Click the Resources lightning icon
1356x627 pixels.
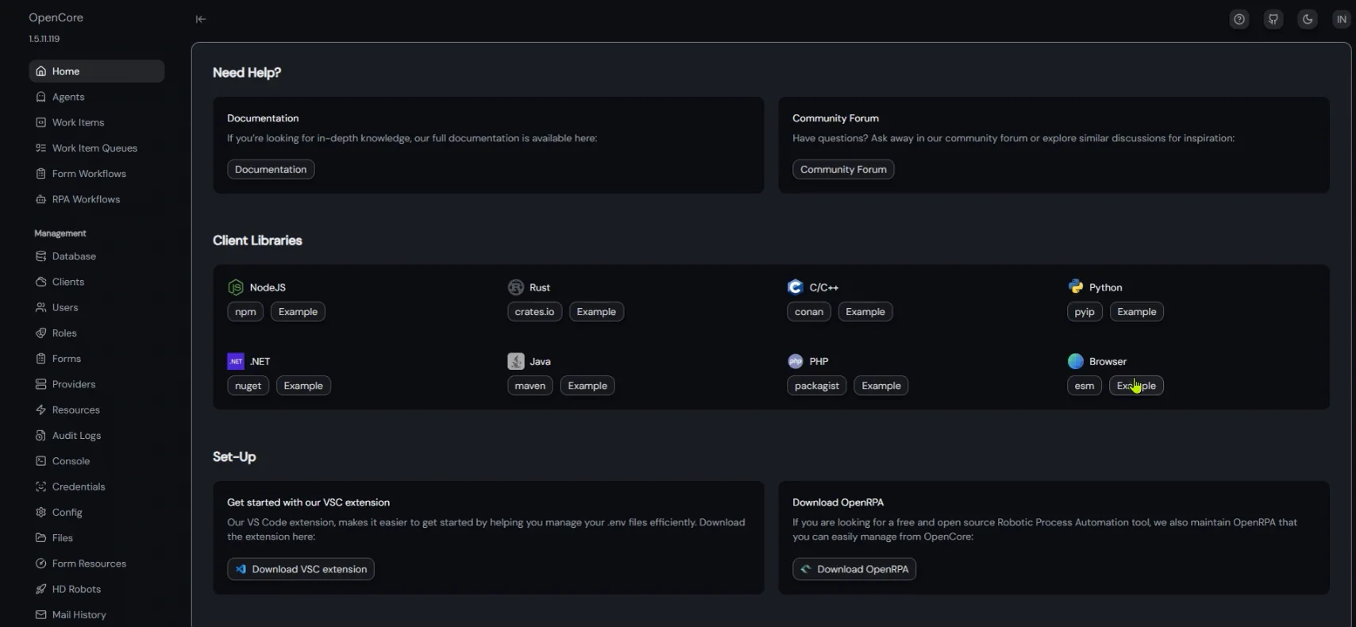pos(41,410)
